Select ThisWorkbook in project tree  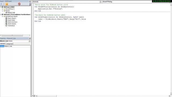[x=11, y=26]
